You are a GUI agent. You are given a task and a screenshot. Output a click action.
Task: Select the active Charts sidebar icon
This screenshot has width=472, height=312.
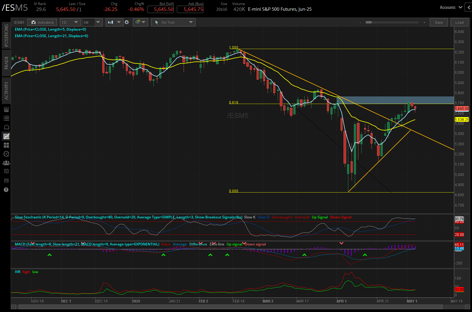6,136
